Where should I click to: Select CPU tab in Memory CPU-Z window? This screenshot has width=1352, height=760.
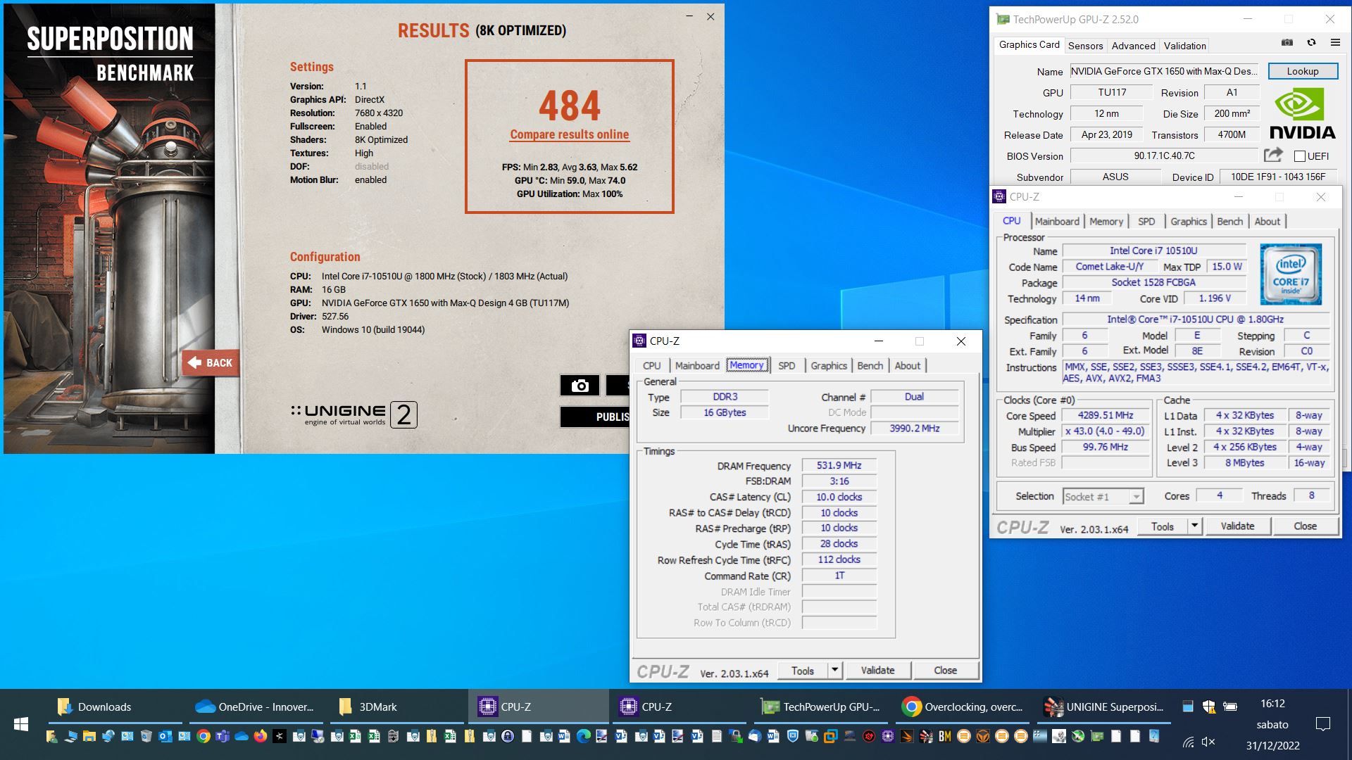pyautogui.click(x=651, y=366)
